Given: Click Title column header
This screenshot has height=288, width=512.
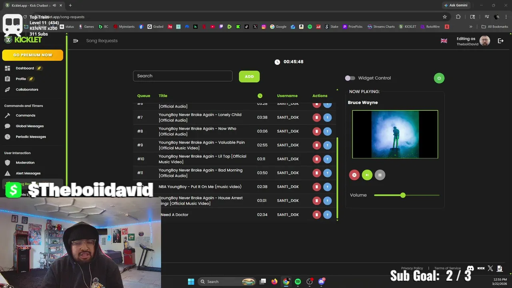Looking at the screenshot, I should tap(163, 96).
